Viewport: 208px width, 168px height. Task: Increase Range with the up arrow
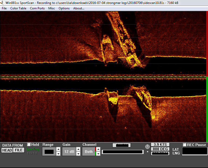[x=58, y=149]
